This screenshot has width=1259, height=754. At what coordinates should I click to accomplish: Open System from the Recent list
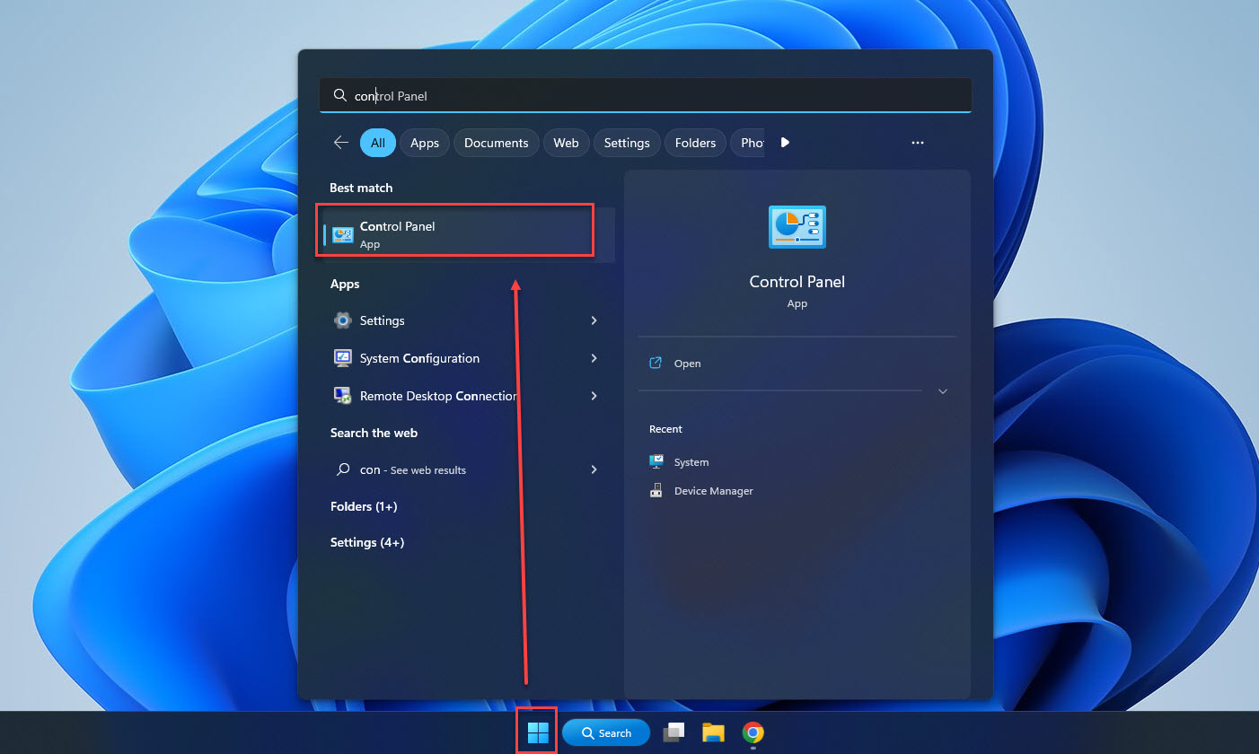(691, 462)
